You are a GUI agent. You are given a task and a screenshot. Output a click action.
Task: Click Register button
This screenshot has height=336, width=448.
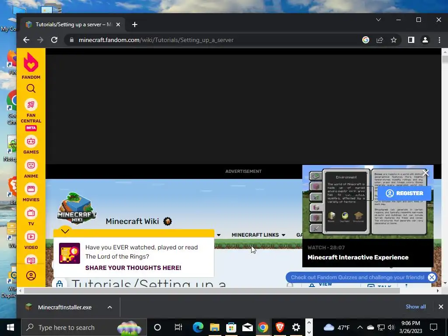404,193
